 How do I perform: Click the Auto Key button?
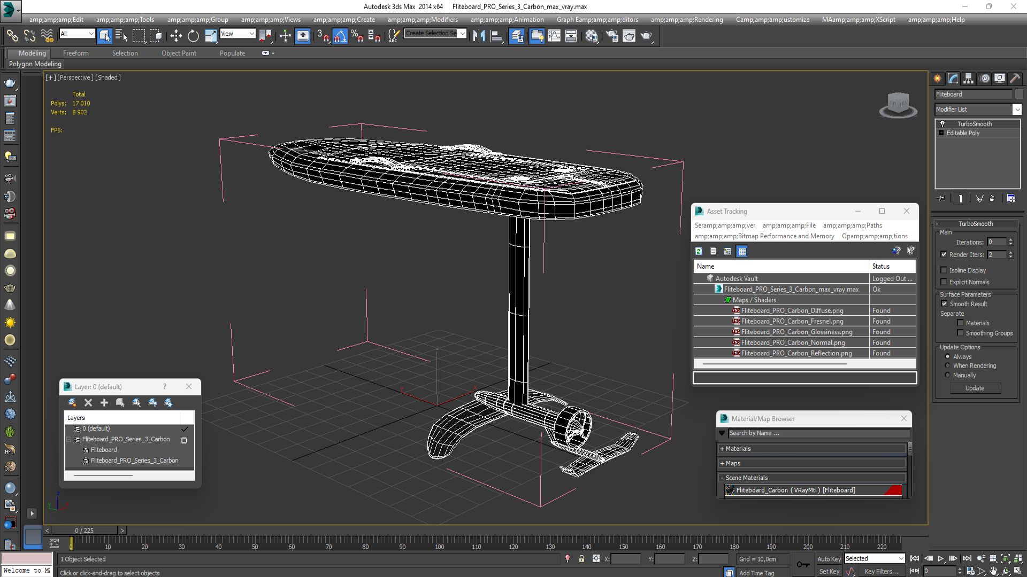pyautogui.click(x=829, y=559)
